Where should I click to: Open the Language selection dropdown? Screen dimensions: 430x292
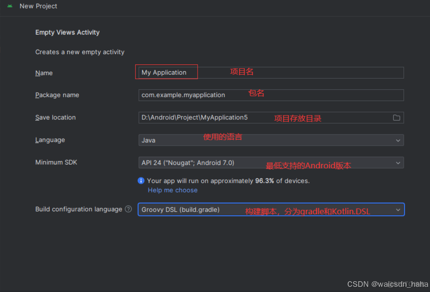point(271,140)
